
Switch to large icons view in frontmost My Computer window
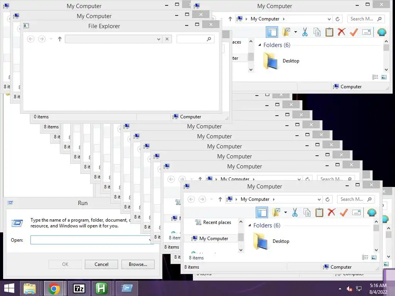coord(374,257)
